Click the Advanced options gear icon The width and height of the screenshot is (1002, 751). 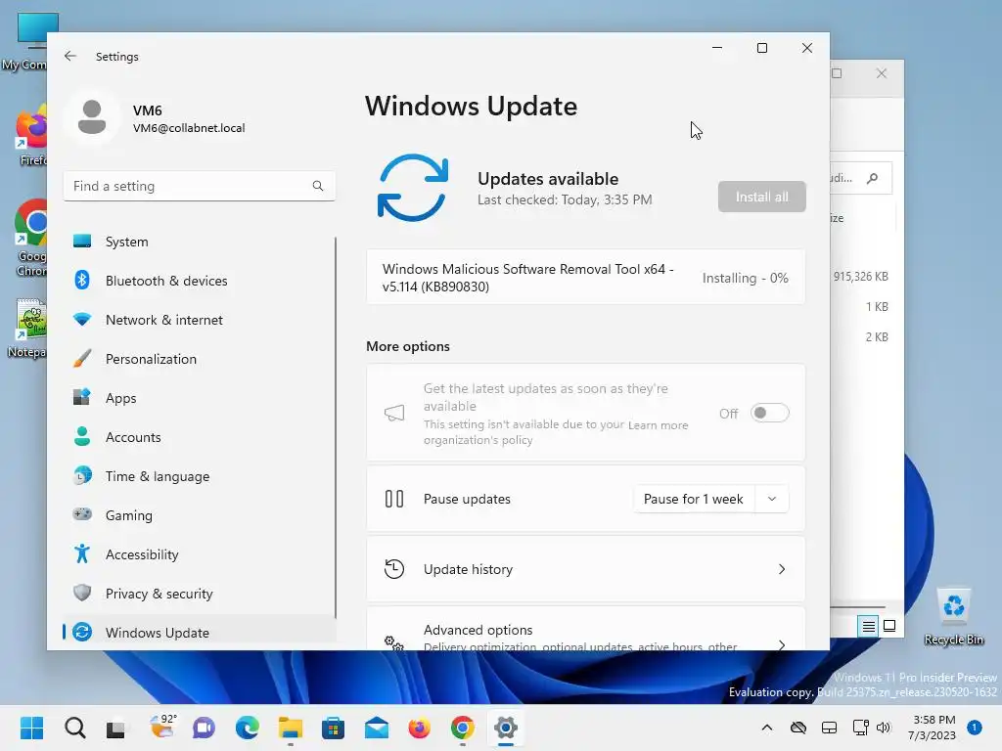click(393, 642)
